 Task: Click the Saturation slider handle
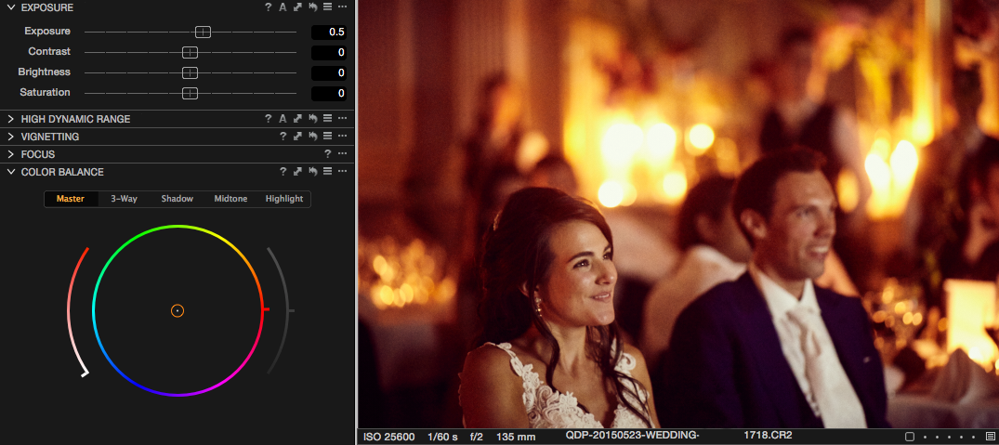(x=190, y=93)
